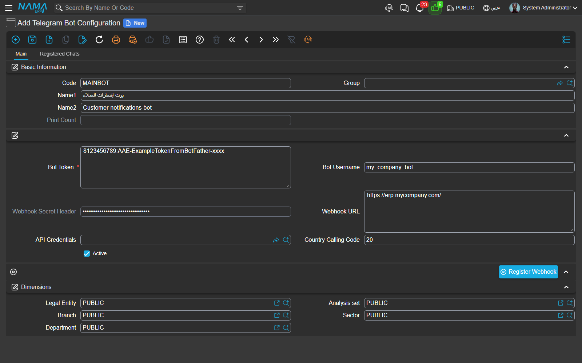Click the delete trash icon

point(216,40)
